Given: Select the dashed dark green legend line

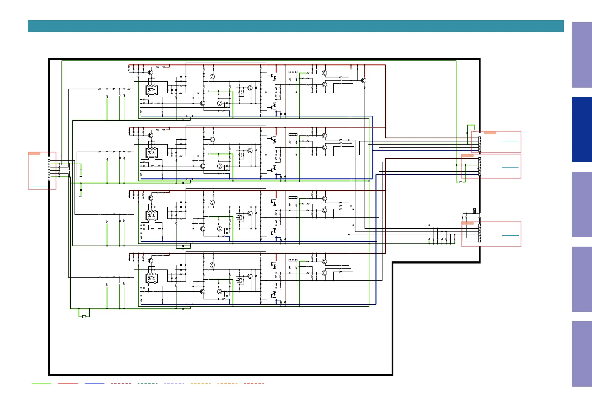Looking at the screenshot, I should pyautogui.click(x=148, y=383).
